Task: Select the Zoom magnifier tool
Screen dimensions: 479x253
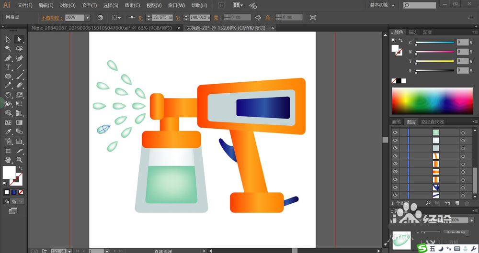Action: tap(20, 160)
